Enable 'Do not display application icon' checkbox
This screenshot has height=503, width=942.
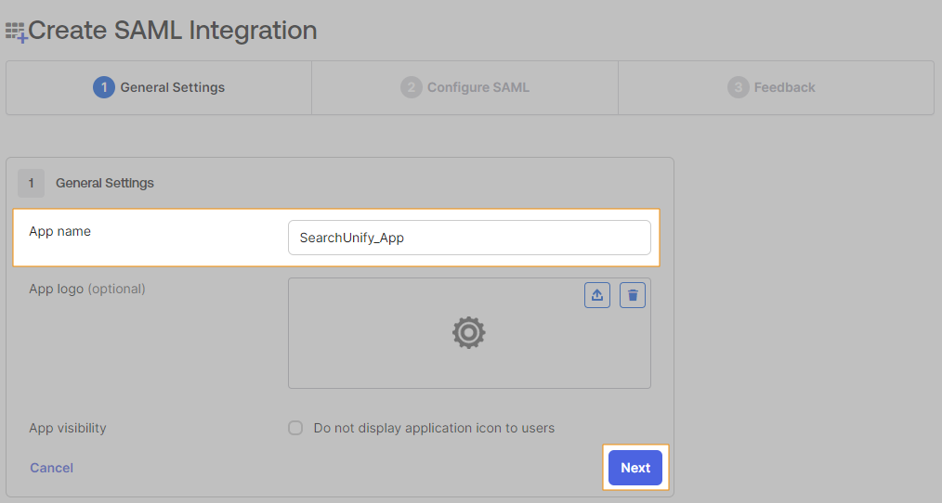(x=295, y=428)
